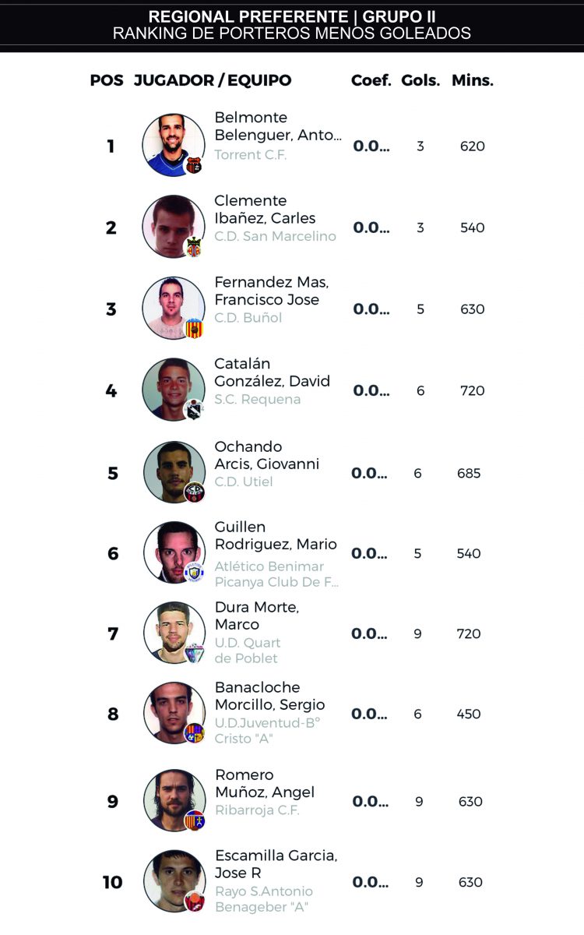Viewport: 584px width, 935px height.
Task: Select player name Catalán González, David
Action: (272, 372)
